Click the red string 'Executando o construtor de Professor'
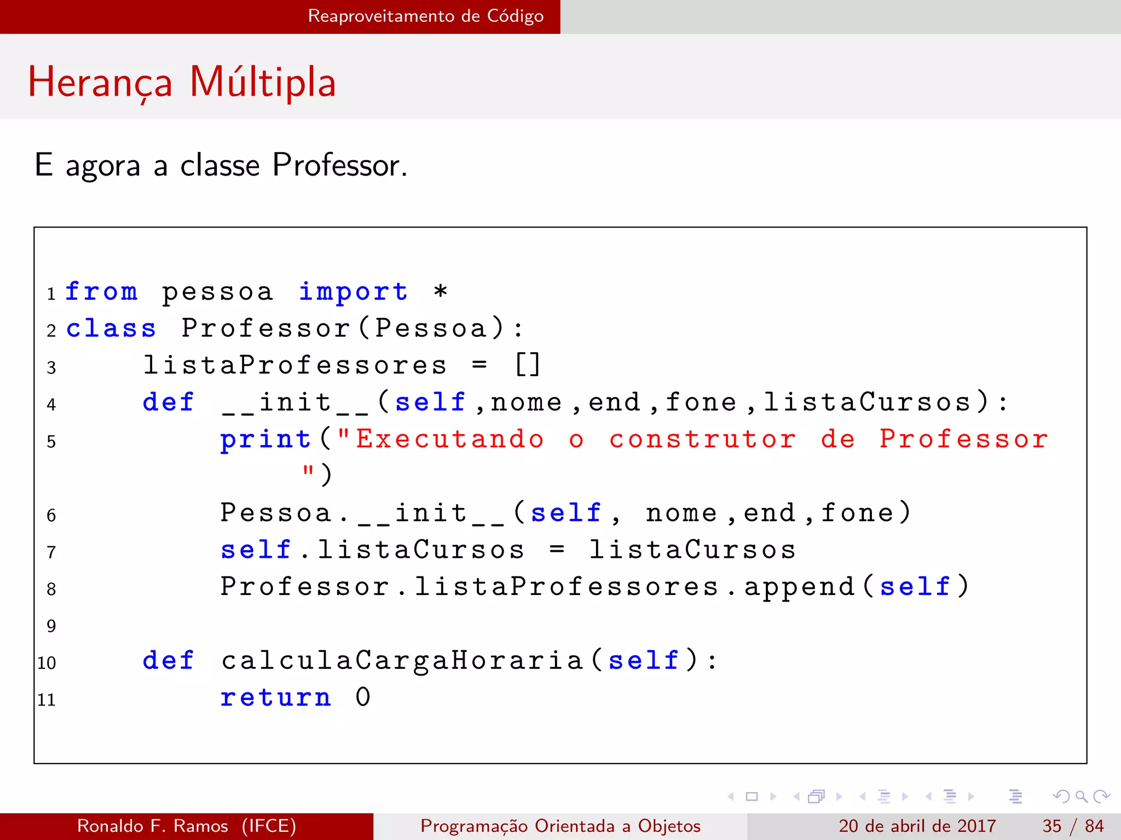The height and width of the screenshot is (840, 1121). 702,439
